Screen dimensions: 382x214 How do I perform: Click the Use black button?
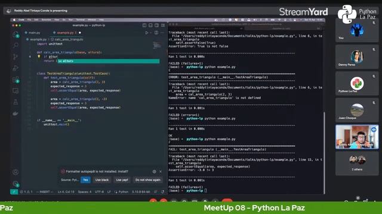pos(102,180)
